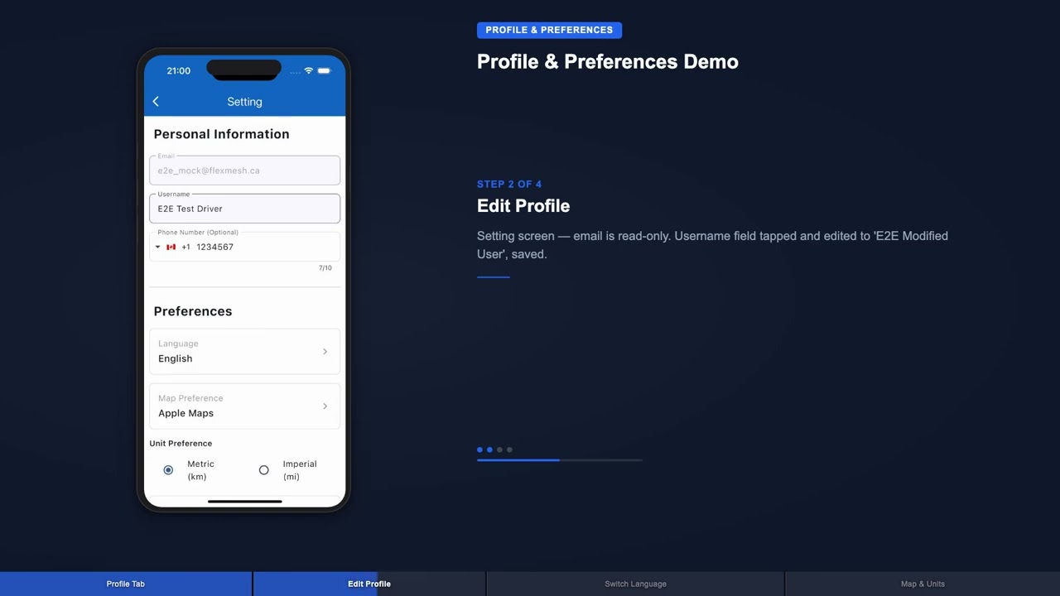Viewport: 1060px width, 596px height.
Task: Go back using the Setting header arrow
Action: pyautogui.click(x=156, y=101)
